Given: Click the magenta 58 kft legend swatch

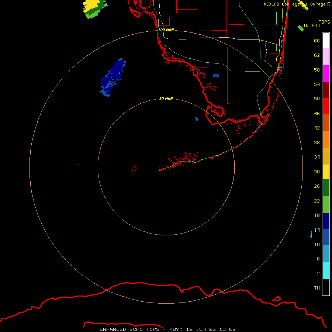Looking at the screenshot, I should (x=326, y=73).
